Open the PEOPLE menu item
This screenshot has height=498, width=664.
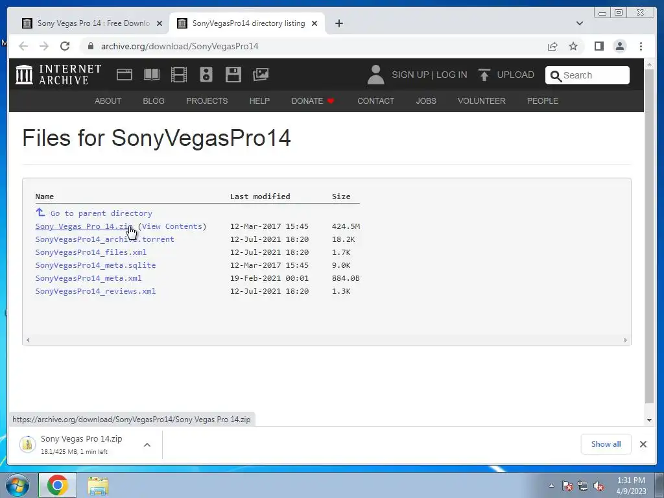click(x=543, y=101)
